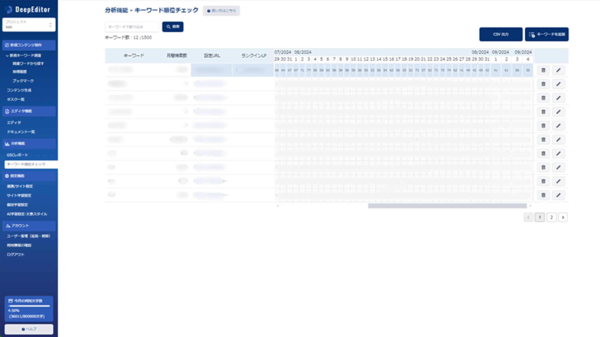Screen dimensions: 600x337
Task: Click the アカウント people icon
Action: tap(8, 226)
